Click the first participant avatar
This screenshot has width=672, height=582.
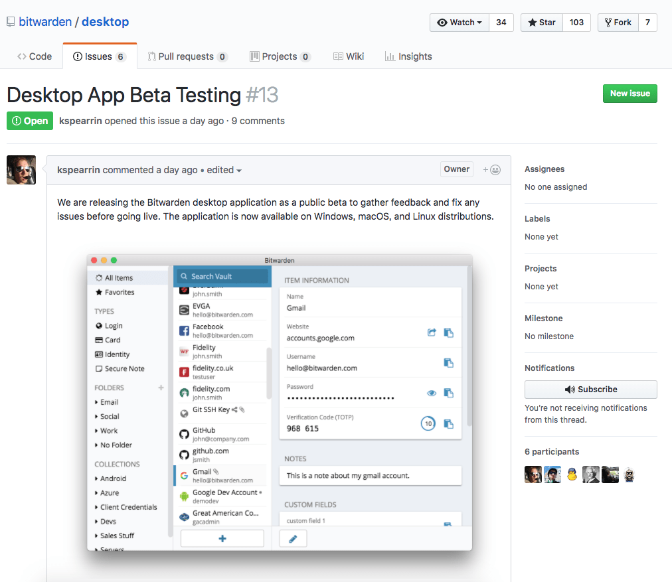533,474
